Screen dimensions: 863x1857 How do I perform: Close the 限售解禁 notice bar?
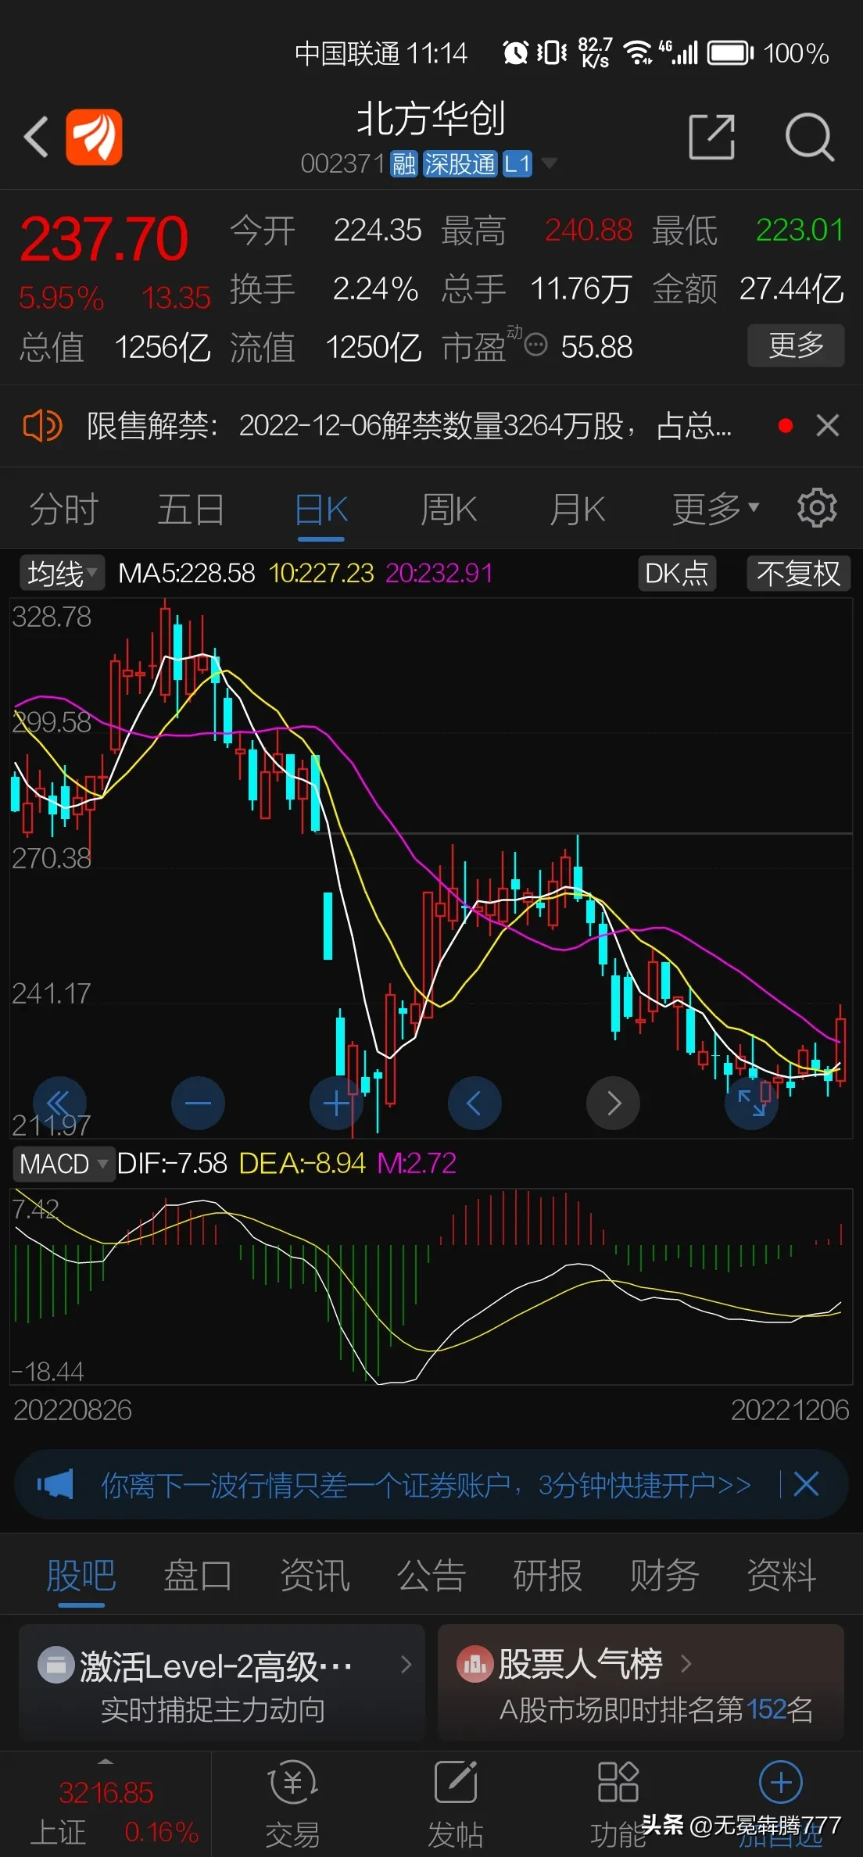click(x=827, y=426)
